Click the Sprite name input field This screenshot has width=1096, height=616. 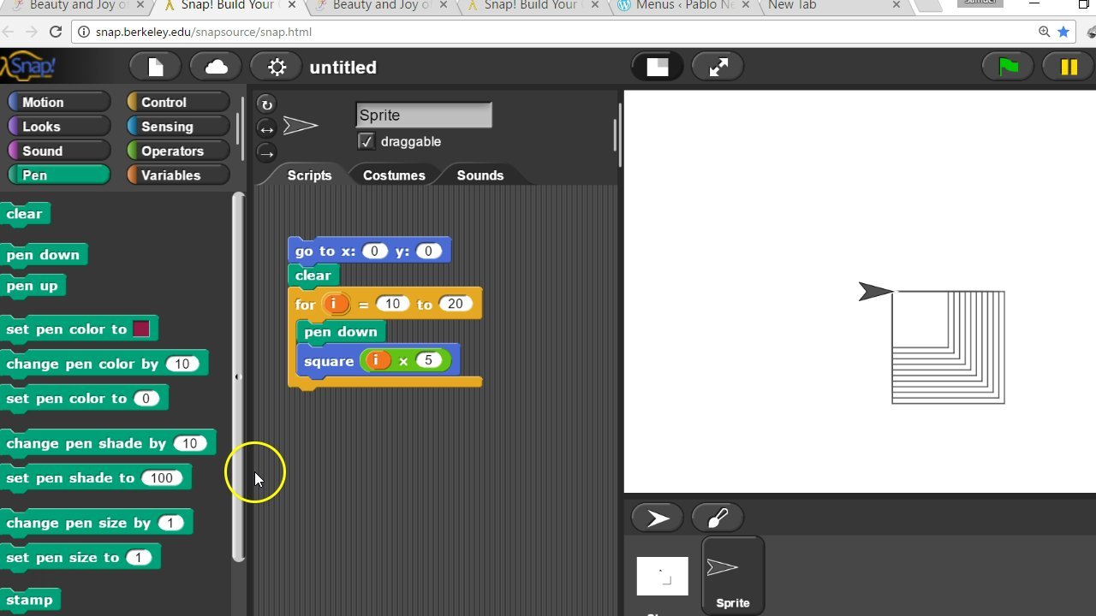pyautogui.click(x=423, y=114)
